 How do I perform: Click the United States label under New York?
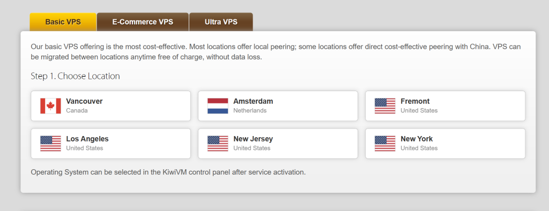tap(419, 148)
